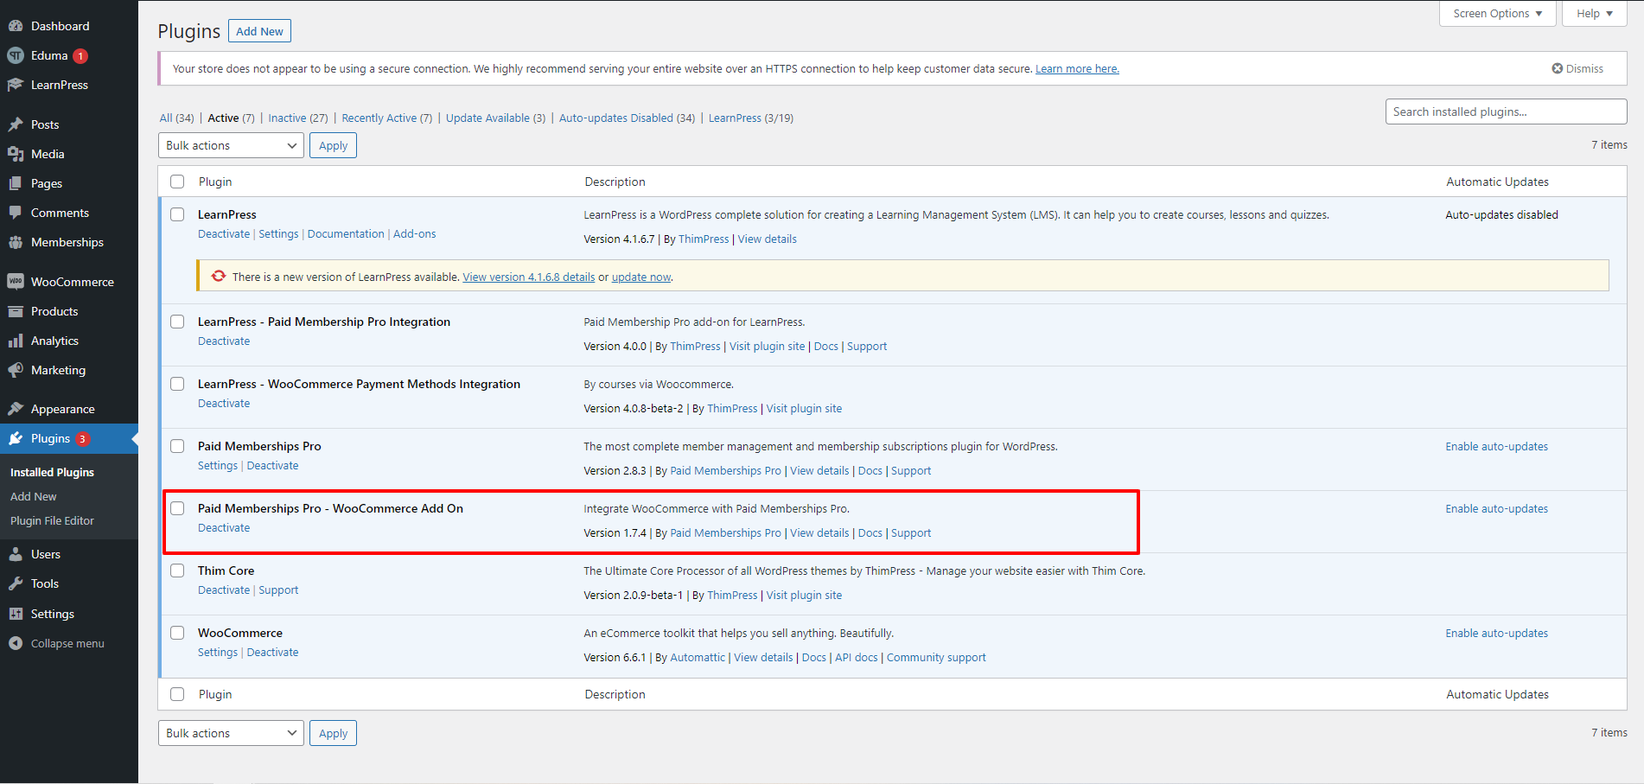The height and width of the screenshot is (784, 1644).
Task: Toggle select-all checkbox in table header
Action: [x=177, y=182]
